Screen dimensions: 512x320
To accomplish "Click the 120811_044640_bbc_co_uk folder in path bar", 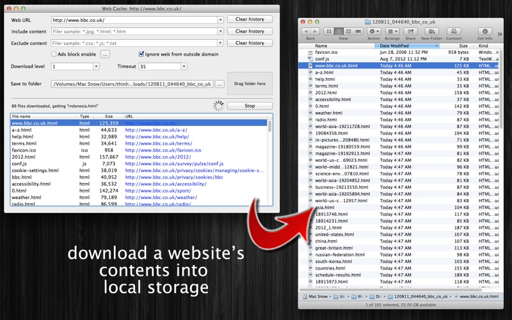I will pos(418,296).
